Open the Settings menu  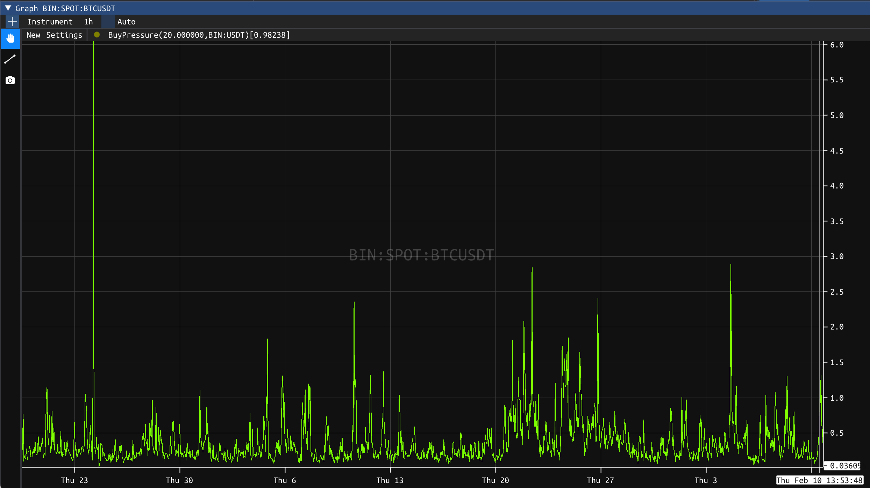point(64,35)
